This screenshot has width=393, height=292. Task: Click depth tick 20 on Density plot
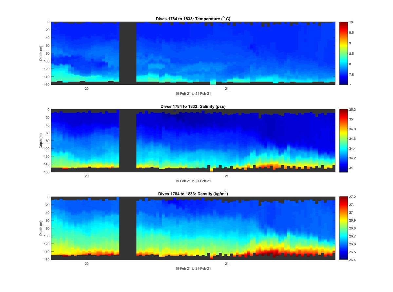47,205
